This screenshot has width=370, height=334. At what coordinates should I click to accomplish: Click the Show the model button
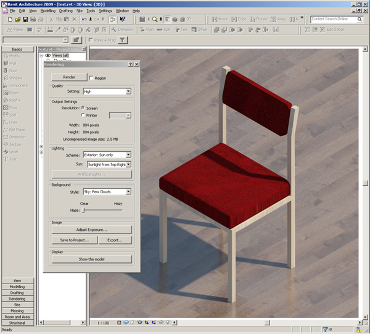coord(91,259)
